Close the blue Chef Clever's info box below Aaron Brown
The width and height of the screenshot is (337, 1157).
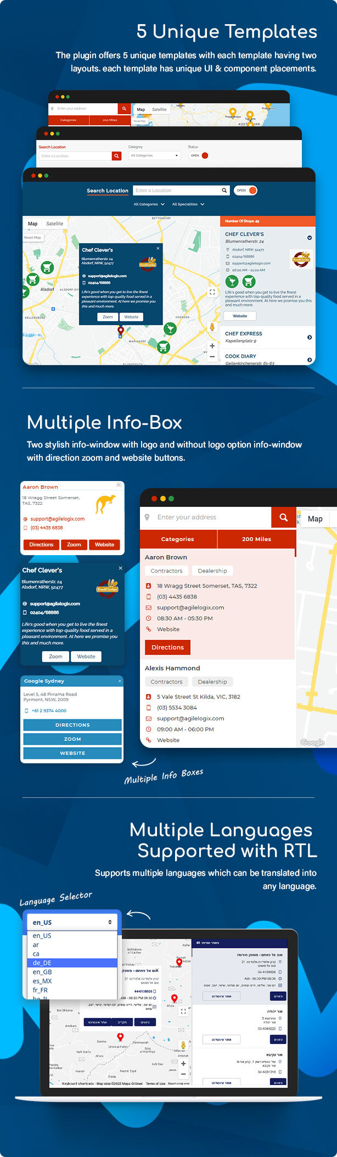[x=120, y=568]
